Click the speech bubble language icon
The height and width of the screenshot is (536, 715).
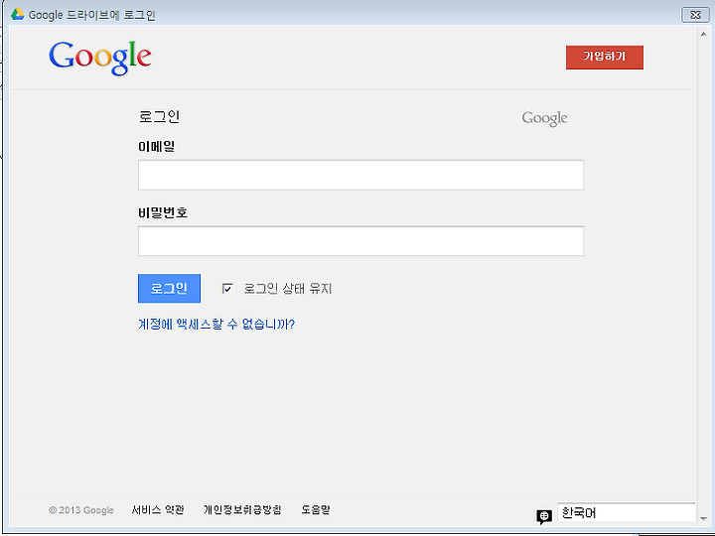(544, 516)
